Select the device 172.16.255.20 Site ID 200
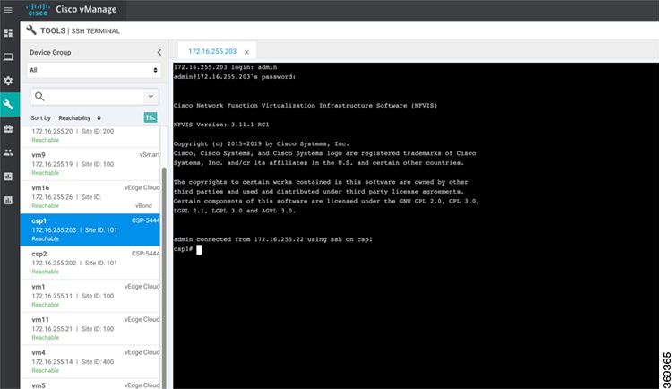Image resolution: width=672 pixels, height=389 pixels. (x=90, y=136)
